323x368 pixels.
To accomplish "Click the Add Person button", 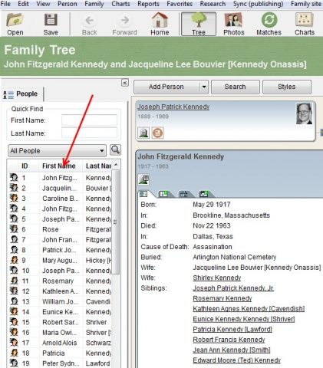I will pos(166,87).
